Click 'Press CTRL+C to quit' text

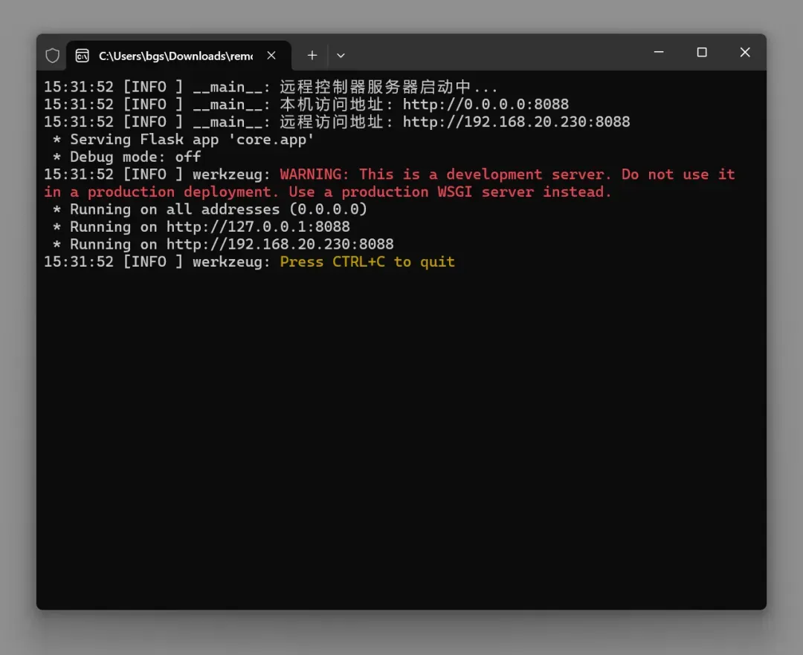tap(367, 262)
